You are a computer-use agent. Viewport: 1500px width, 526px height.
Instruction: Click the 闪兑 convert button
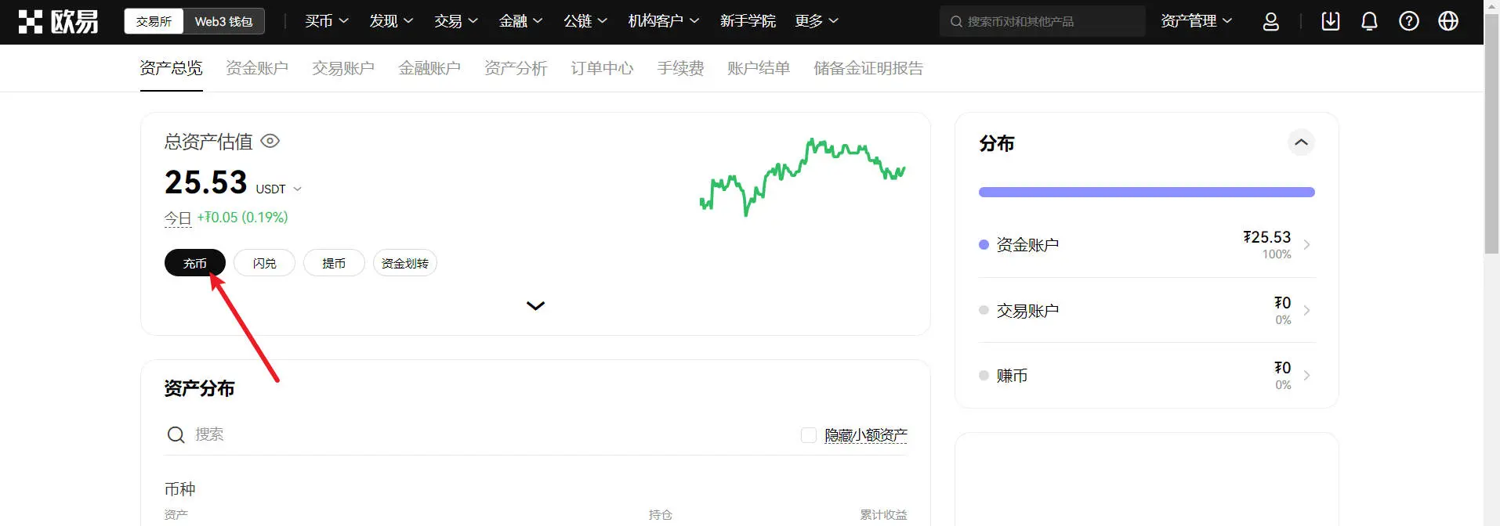click(265, 263)
